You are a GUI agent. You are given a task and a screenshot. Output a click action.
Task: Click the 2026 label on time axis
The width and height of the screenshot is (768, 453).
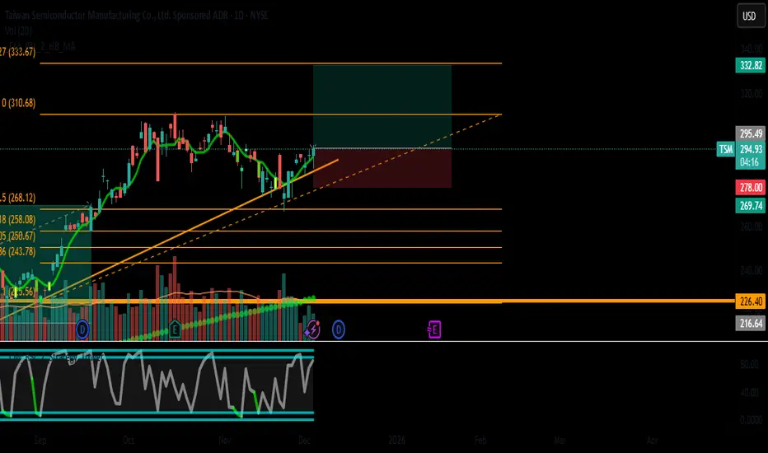(396, 441)
